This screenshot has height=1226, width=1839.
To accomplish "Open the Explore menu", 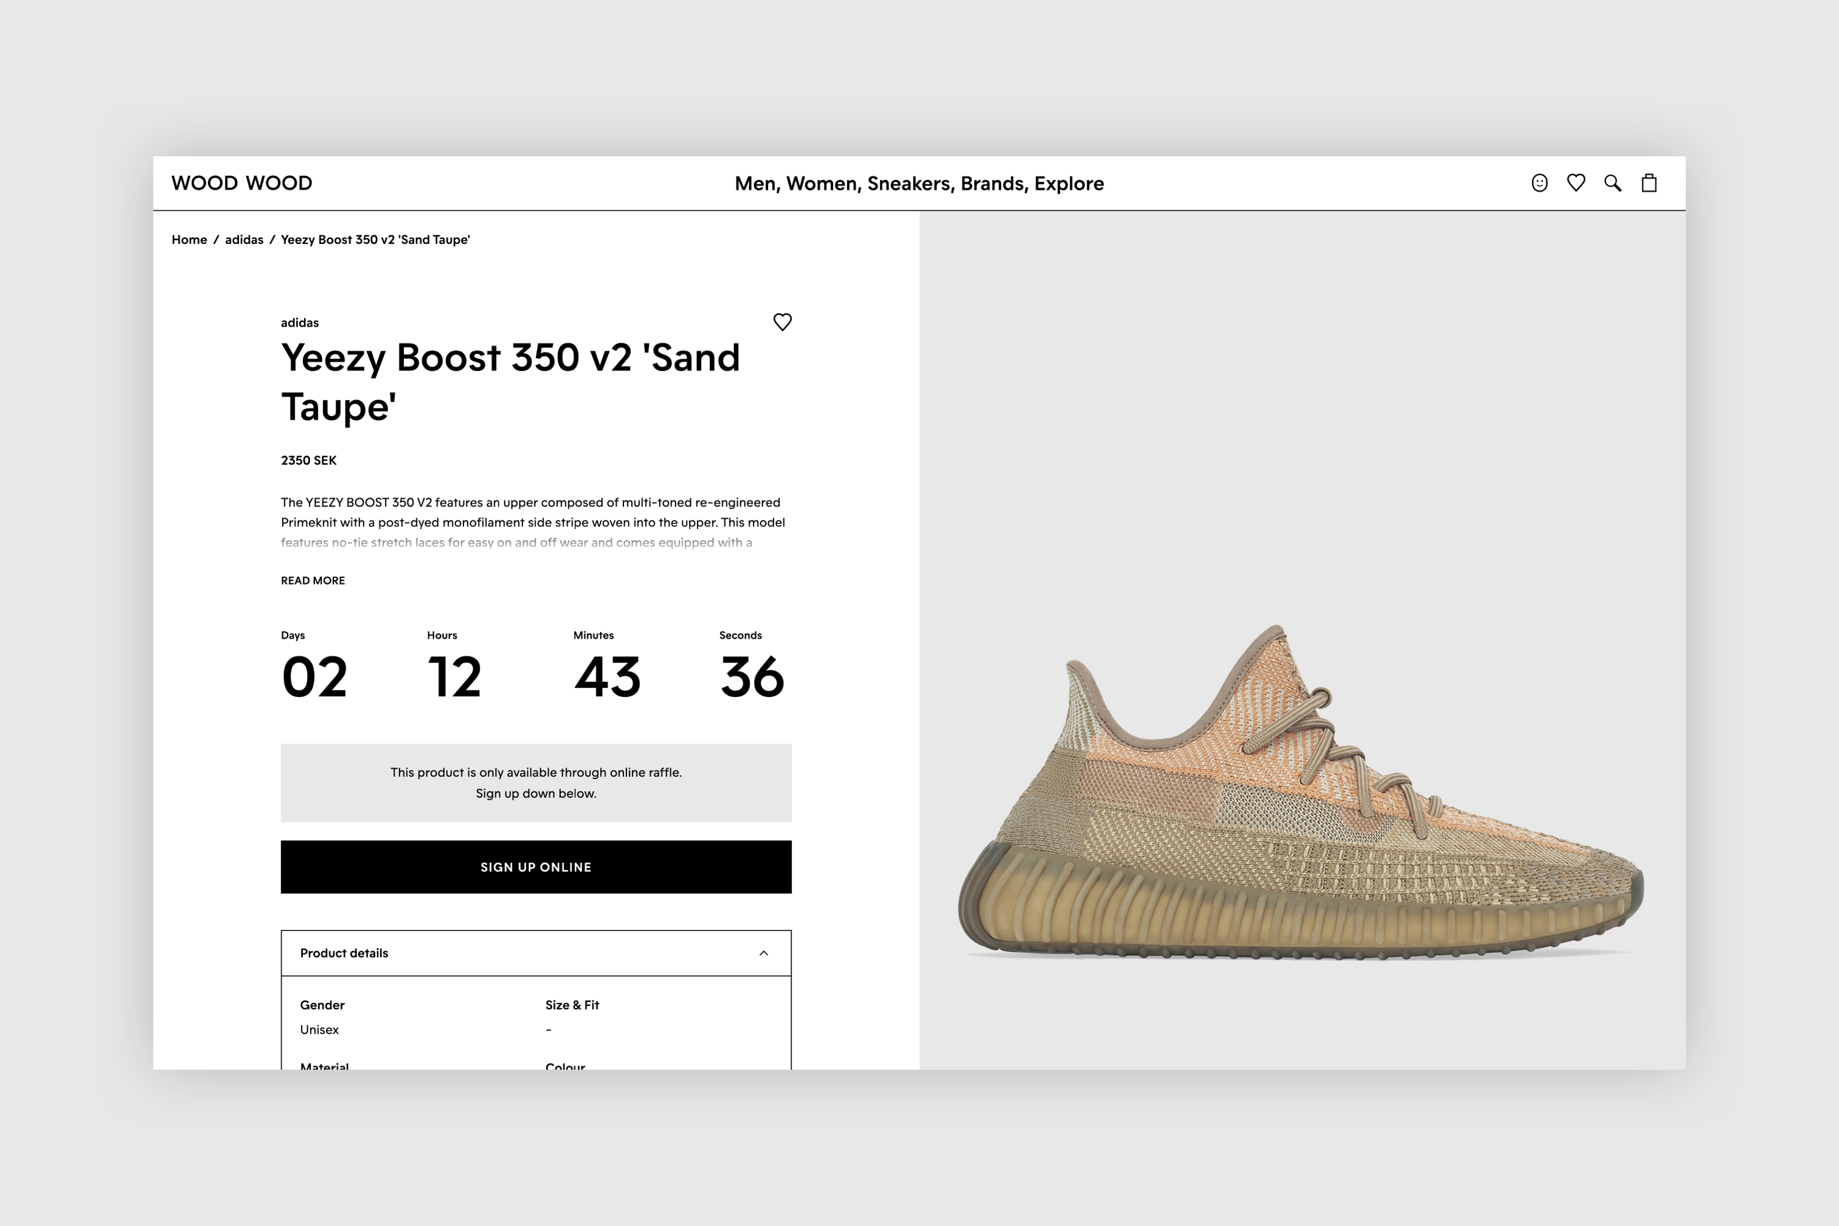I will (1069, 184).
